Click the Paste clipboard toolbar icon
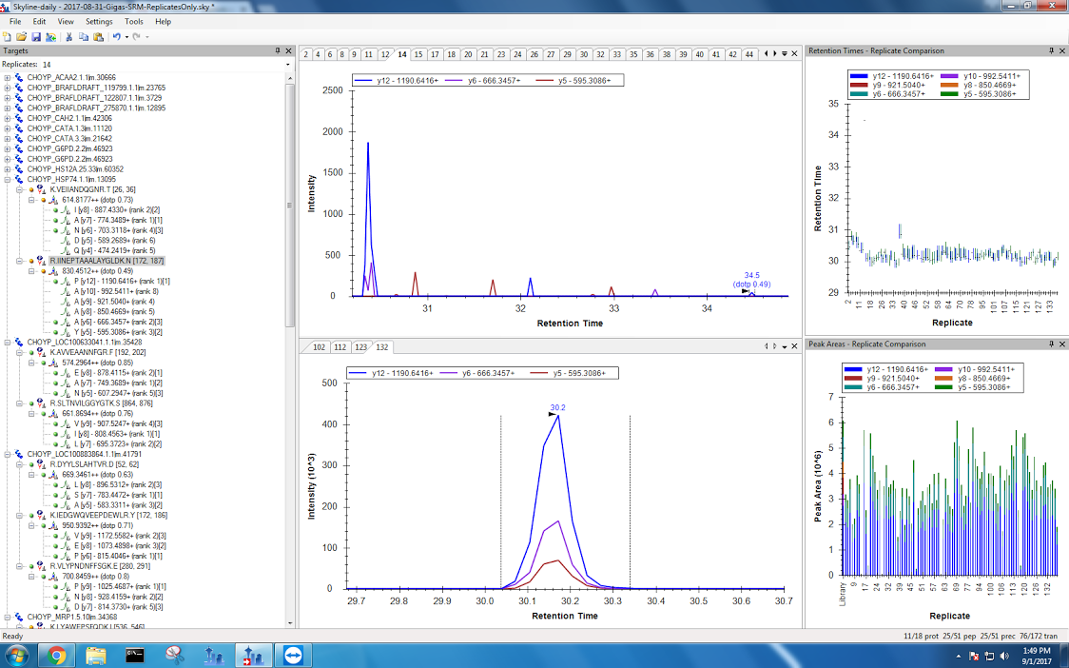Image resolution: width=1069 pixels, height=668 pixels. pyautogui.click(x=98, y=36)
